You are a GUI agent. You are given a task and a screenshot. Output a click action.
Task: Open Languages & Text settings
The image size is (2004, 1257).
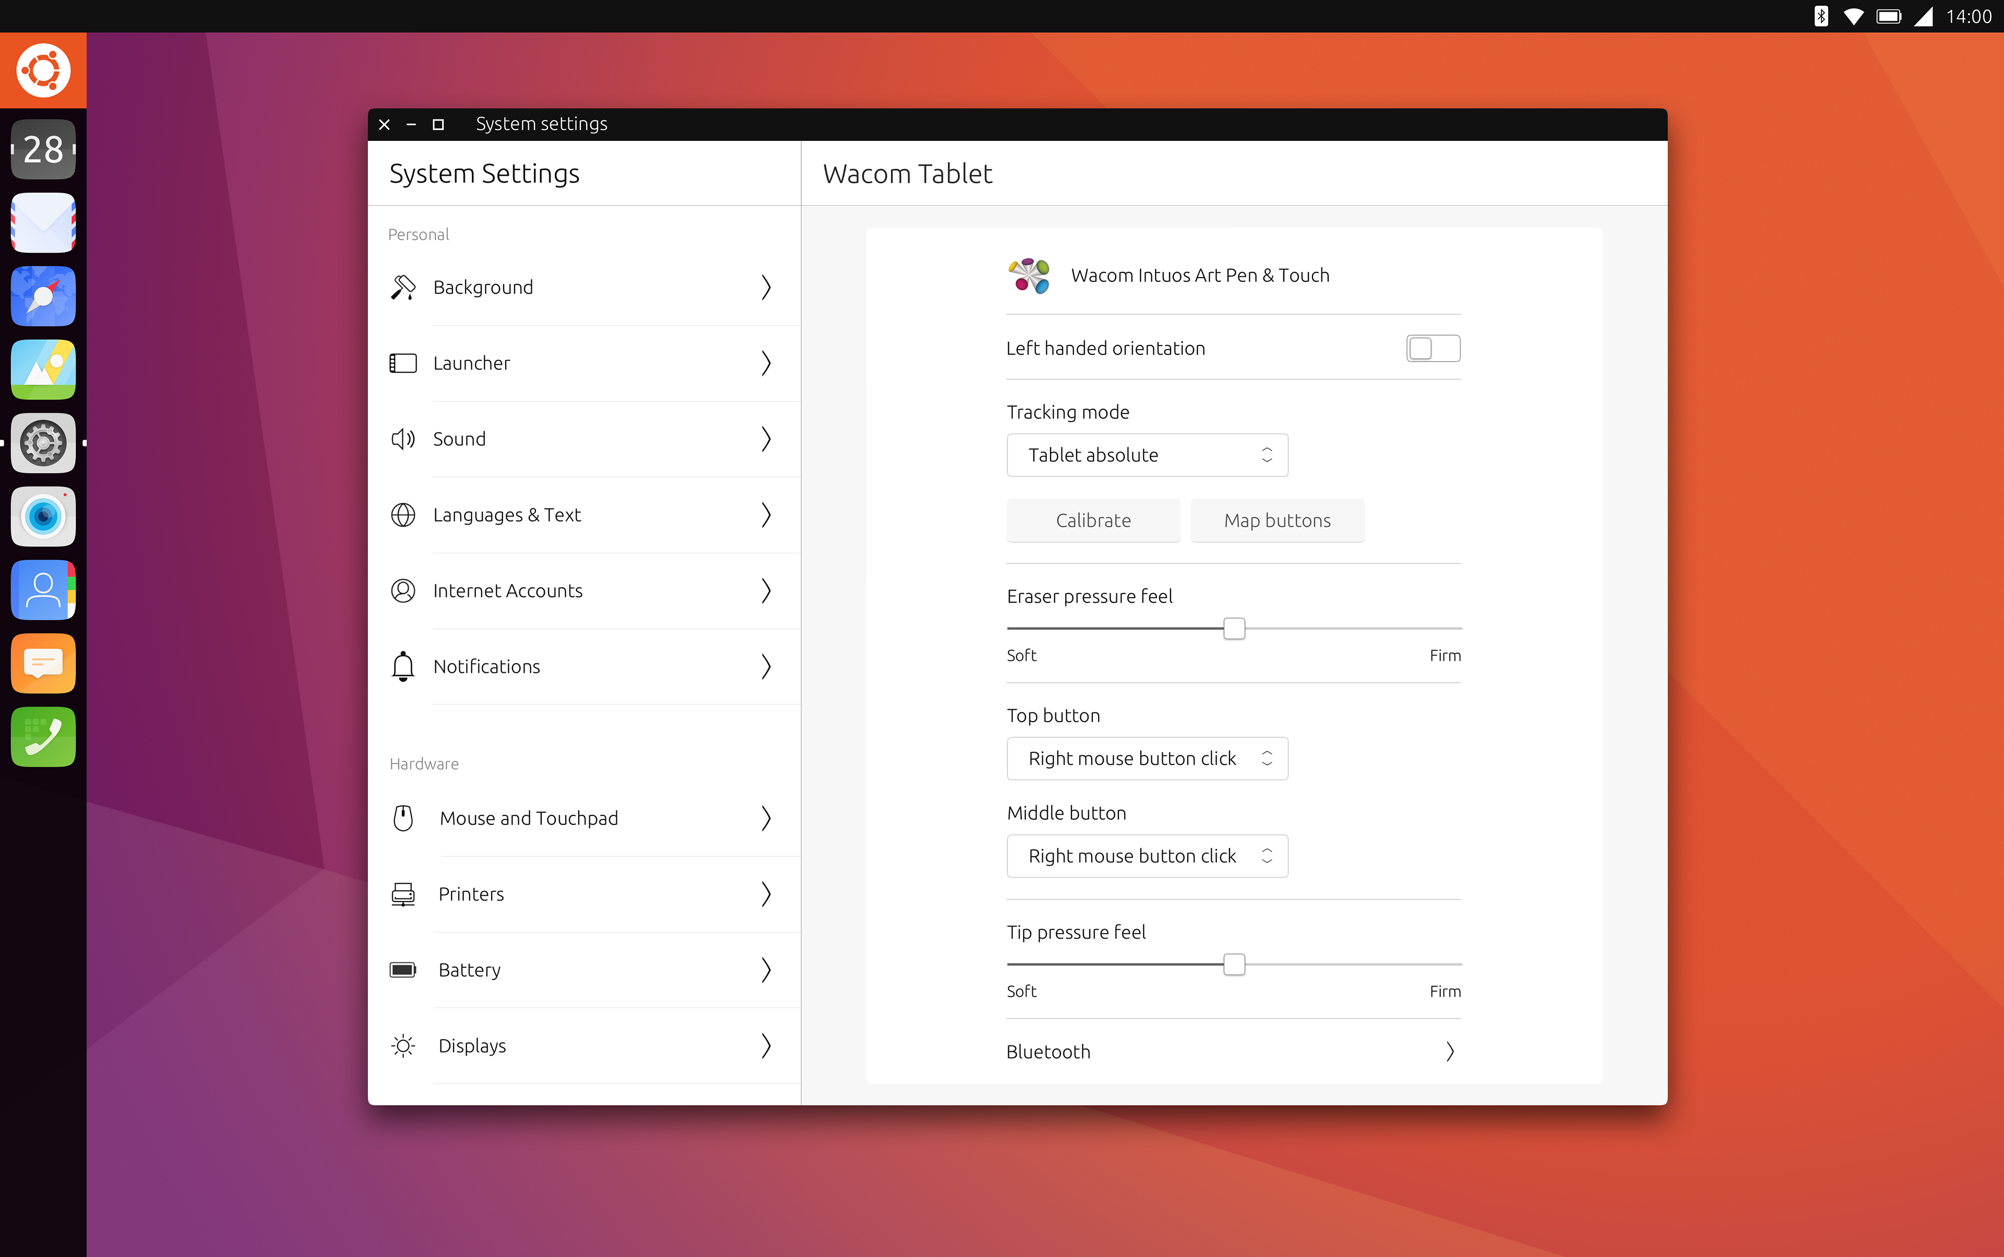[x=584, y=515]
